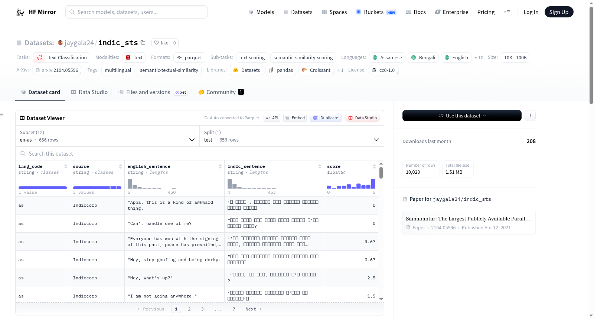Go to the Pricing page
594x319 pixels.
click(x=486, y=12)
